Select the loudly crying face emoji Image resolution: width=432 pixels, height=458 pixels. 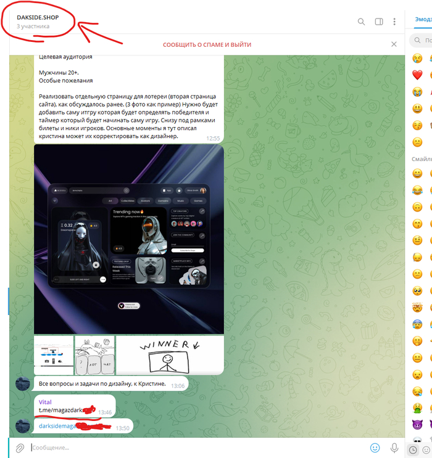pos(417,92)
